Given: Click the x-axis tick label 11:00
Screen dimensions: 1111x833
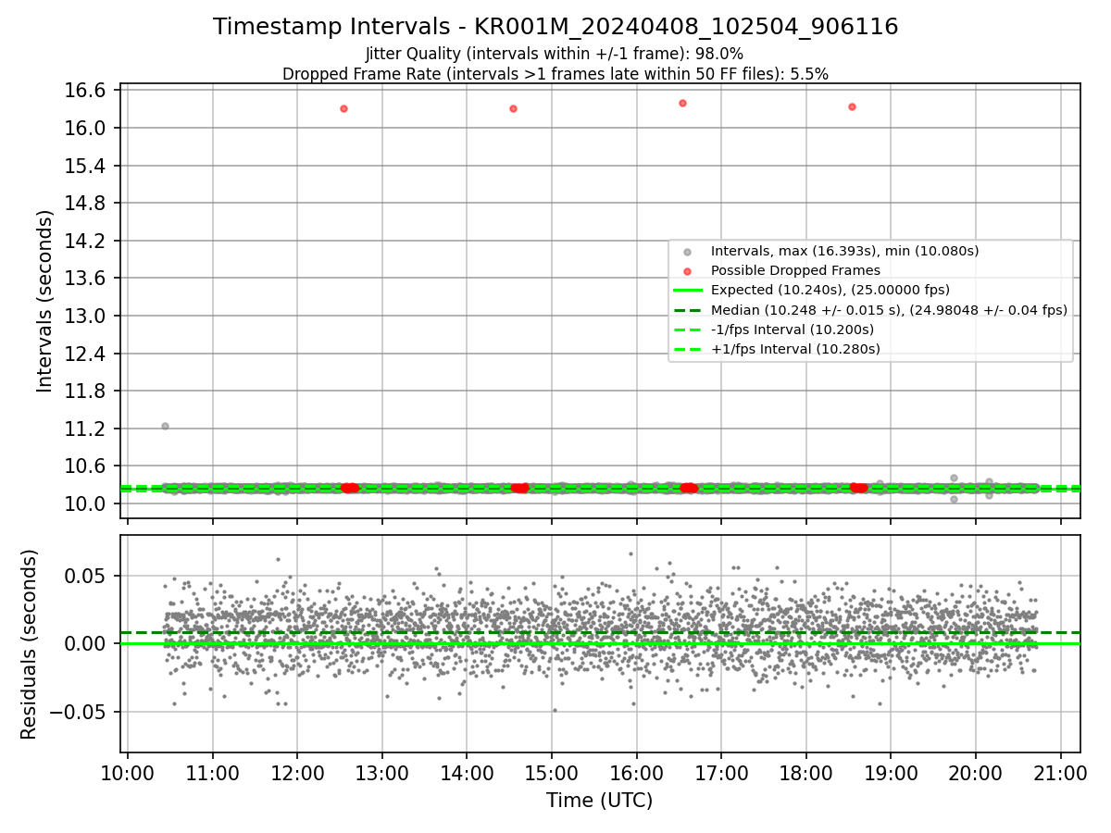Looking at the screenshot, I should [213, 774].
